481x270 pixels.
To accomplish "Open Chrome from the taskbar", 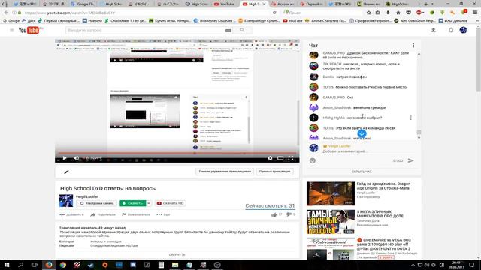I will pos(63,265).
